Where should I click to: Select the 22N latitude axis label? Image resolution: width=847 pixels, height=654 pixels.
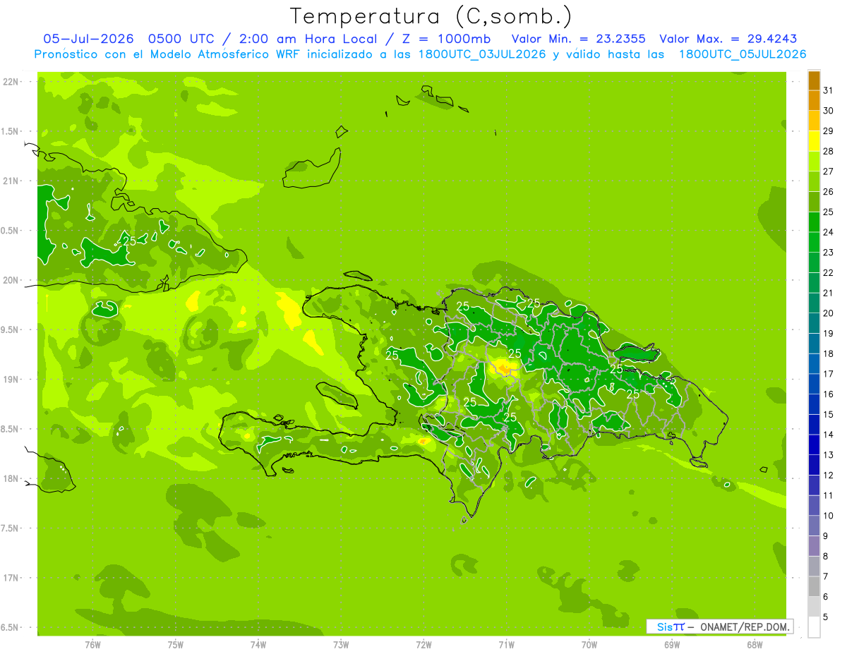[x=11, y=81]
